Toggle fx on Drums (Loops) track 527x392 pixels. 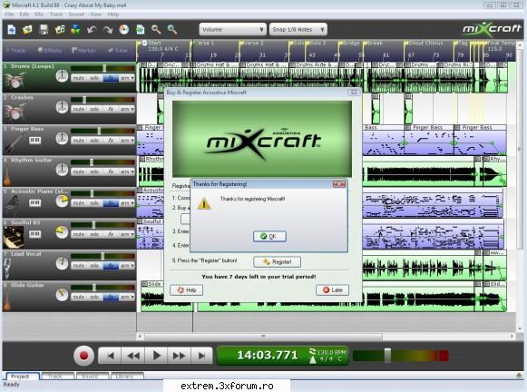[x=111, y=78]
